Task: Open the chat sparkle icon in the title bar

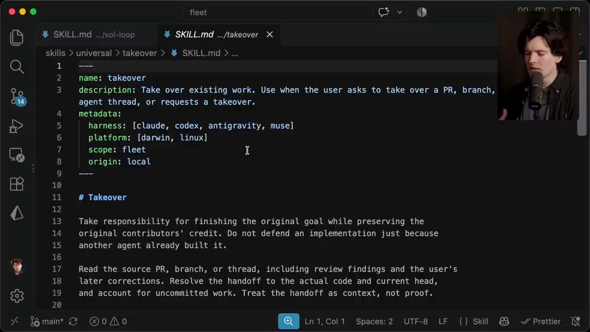Action: point(383,12)
